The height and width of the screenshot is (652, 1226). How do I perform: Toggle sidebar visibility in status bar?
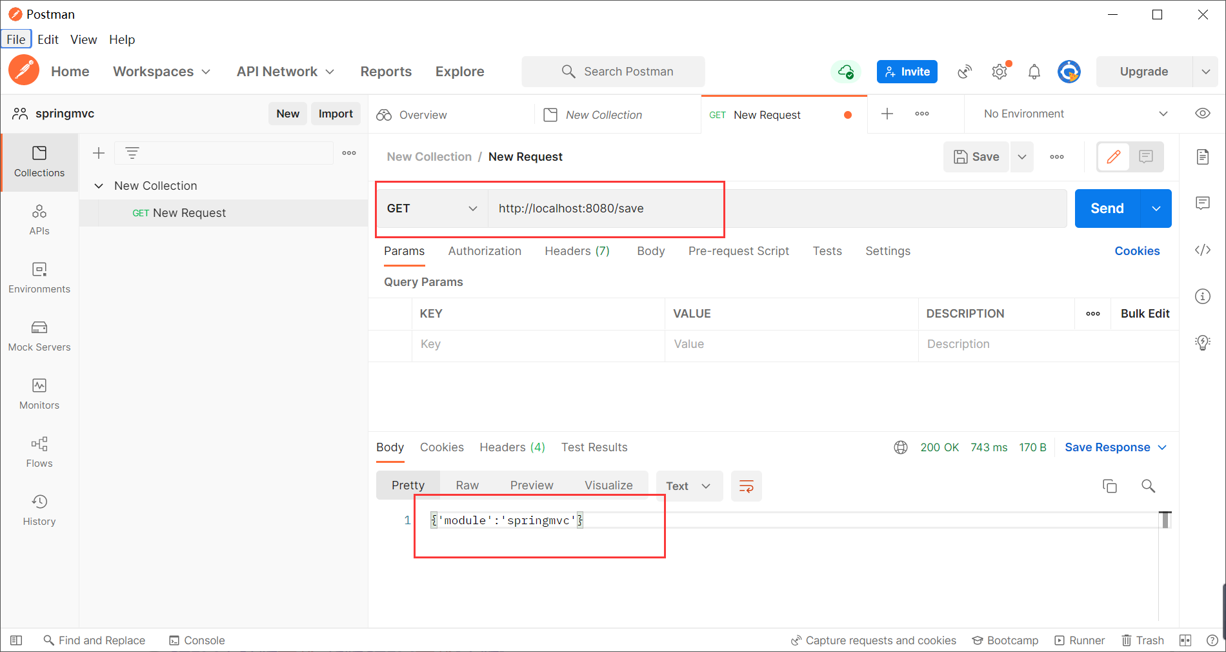[x=17, y=640]
